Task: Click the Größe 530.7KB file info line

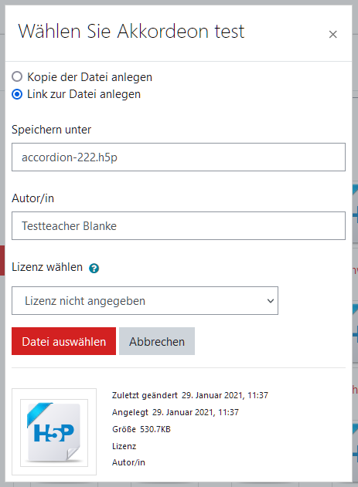Action: [x=141, y=429]
